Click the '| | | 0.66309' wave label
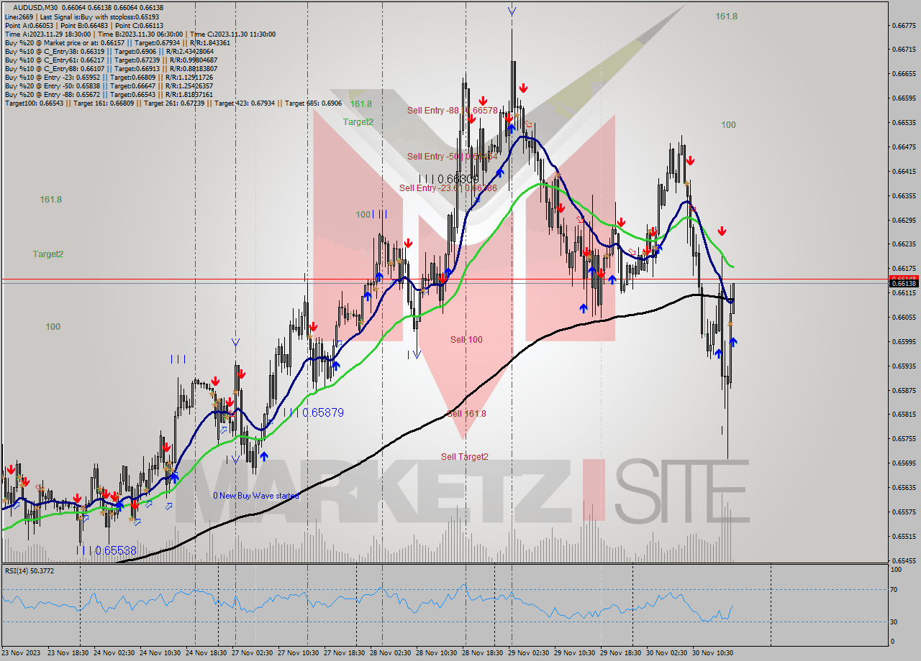Screen dimensions: 921x661 (448, 178)
